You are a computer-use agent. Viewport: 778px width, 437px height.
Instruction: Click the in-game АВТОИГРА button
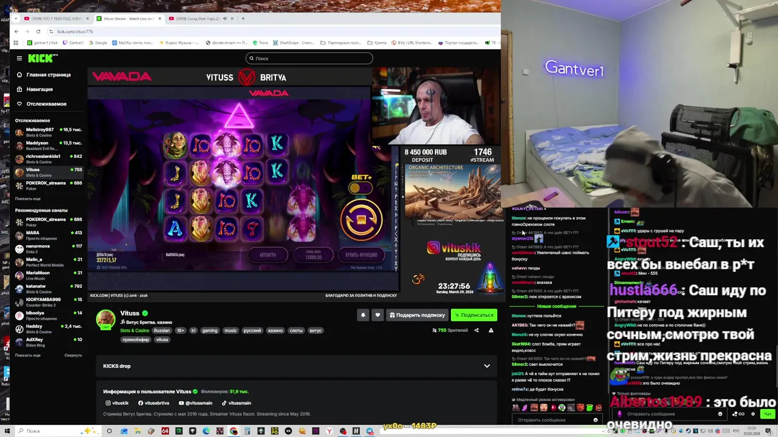[267, 255]
